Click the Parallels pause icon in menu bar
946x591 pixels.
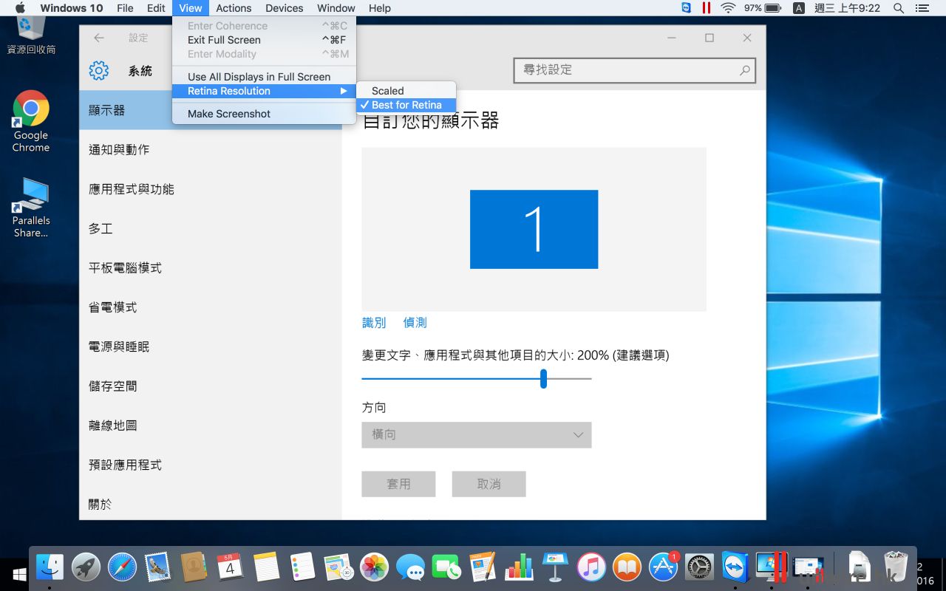pyautogui.click(x=707, y=8)
